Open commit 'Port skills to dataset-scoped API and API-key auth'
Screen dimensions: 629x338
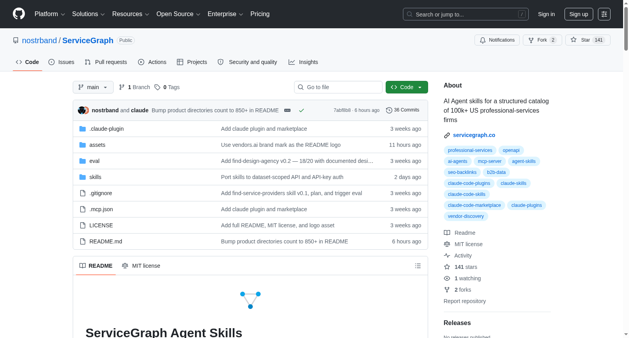(282, 177)
